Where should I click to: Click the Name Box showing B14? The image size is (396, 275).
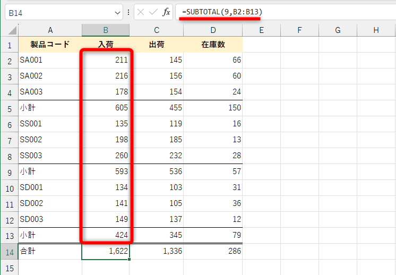tap(64, 12)
